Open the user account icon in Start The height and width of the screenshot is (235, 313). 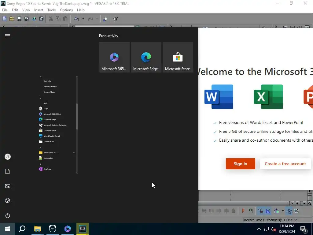tap(8, 157)
